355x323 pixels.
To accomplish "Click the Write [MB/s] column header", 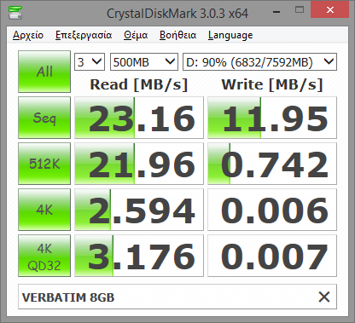I will (272, 84).
